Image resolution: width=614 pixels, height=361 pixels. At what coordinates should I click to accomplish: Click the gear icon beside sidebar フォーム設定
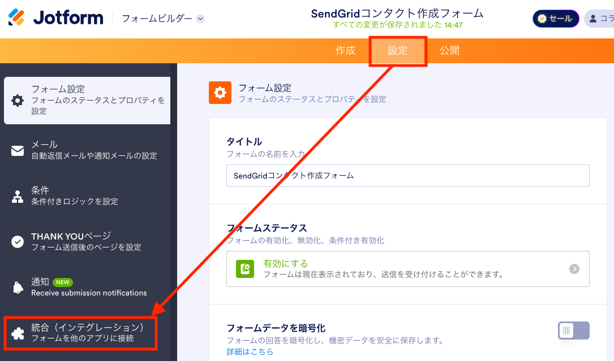(17, 101)
